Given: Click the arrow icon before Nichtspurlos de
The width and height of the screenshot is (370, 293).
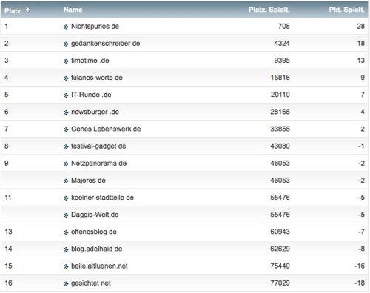Looking at the screenshot, I should [x=66, y=27].
